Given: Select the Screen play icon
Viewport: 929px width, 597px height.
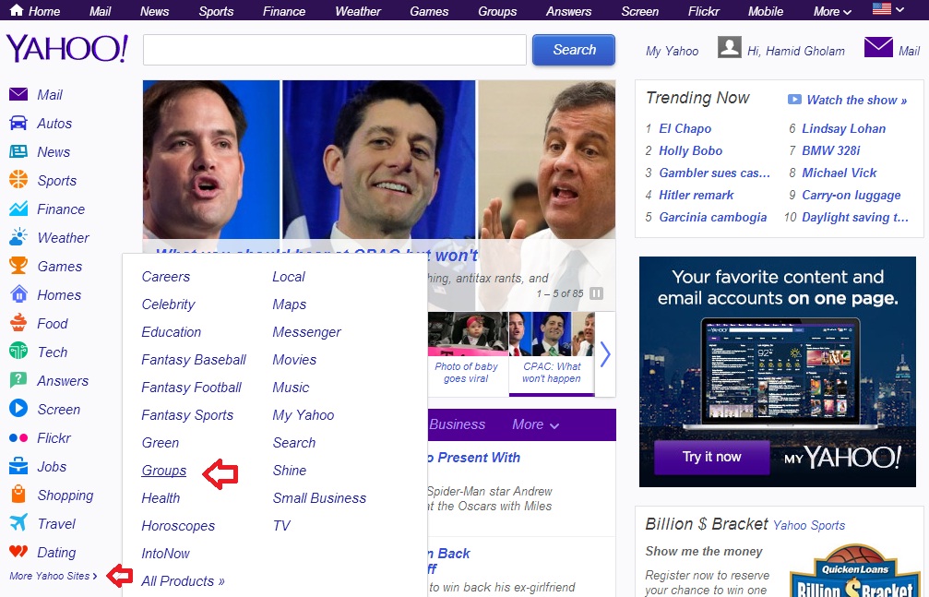Looking at the screenshot, I should [x=18, y=408].
